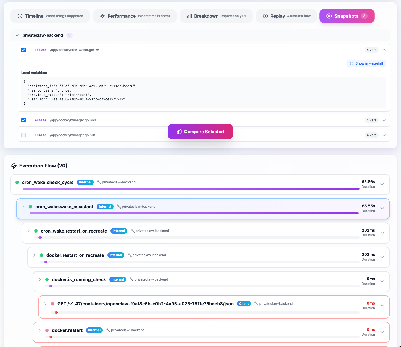Click the clock icon on Timeline tab
The height and width of the screenshot is (347, 401).
click(20, 16)
